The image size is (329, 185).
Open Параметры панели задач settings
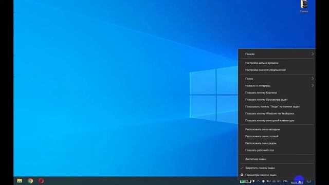277,175
